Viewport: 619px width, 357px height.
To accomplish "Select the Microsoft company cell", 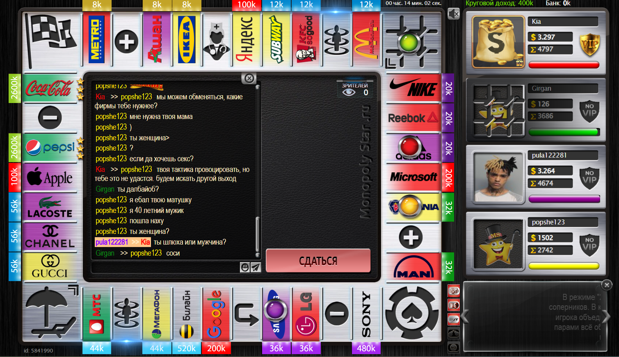I will point(413,177).
